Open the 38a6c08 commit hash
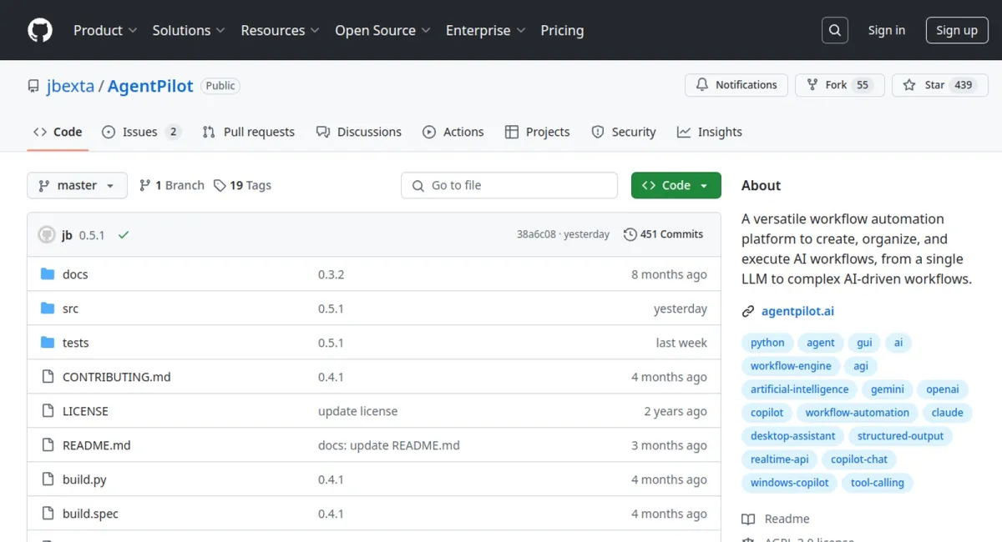The height and width of the screenshot is (542, 1002). tap(536, 234)
